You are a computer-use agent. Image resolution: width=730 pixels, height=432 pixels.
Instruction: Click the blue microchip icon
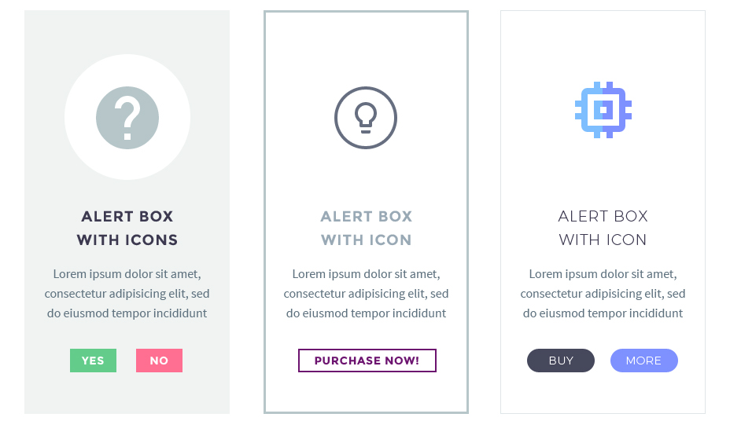(x=603, y=111)
